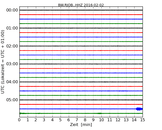Click x-axis tick label 2

click(x=36, y=120)
